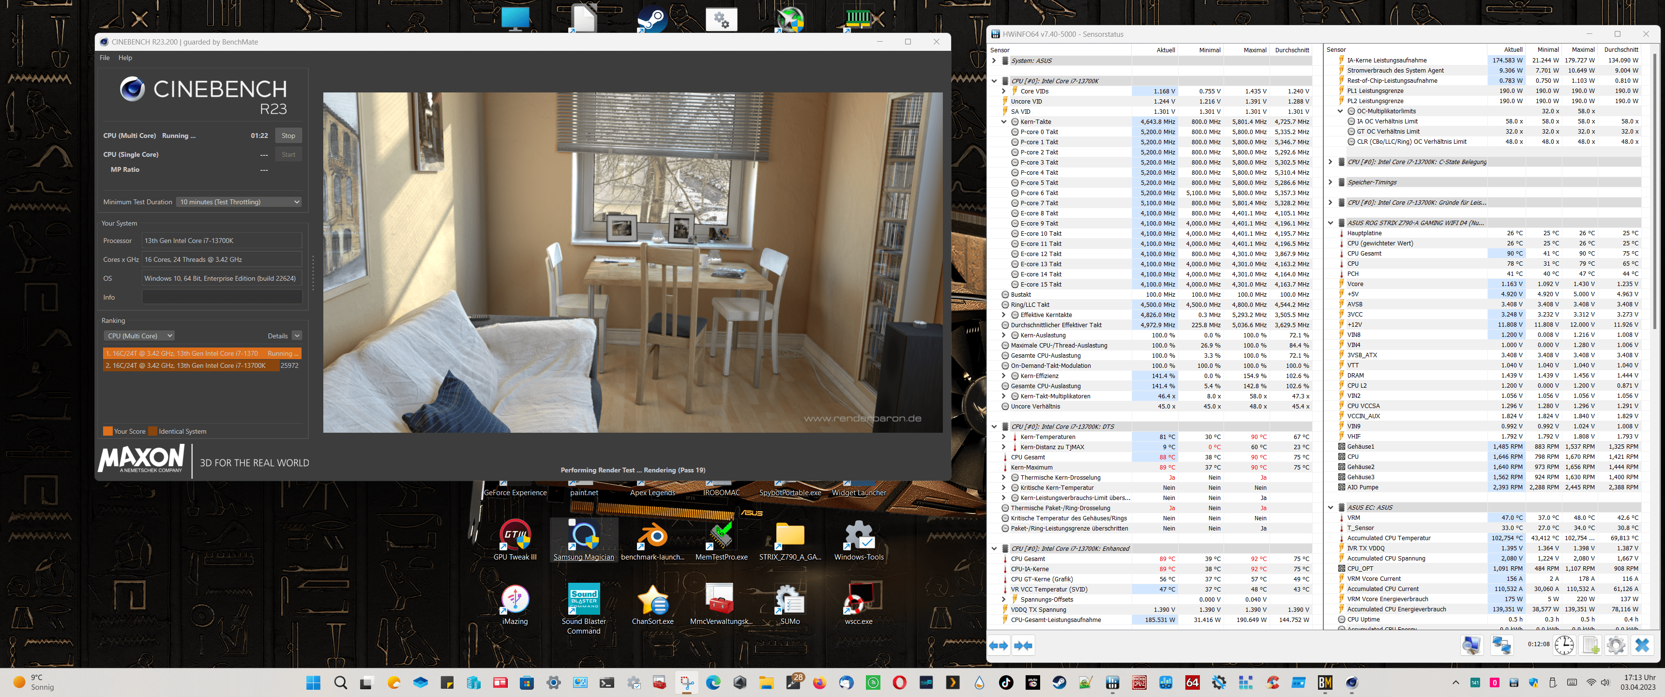
Task: Expand System: ASUS sensor group
Action: (x=994, y=61)
